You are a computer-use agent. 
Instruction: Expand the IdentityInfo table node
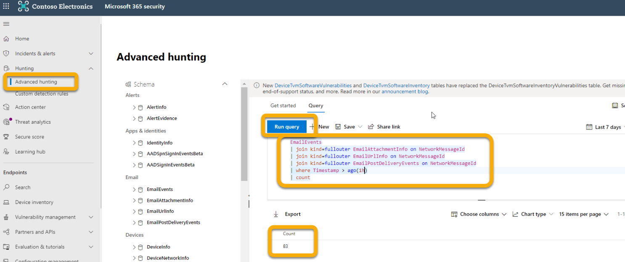click(x=135, y=143)
